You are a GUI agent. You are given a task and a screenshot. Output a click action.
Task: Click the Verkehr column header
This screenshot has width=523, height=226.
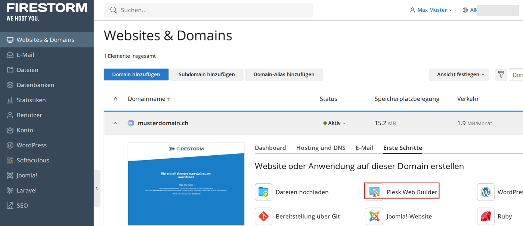pyautogui.click(x=468, y=99)
